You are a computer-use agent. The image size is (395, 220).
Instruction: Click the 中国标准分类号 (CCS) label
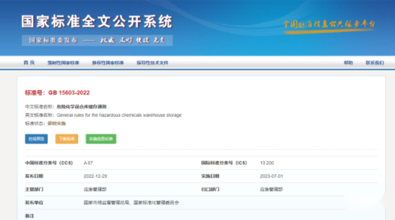(49, 163)
